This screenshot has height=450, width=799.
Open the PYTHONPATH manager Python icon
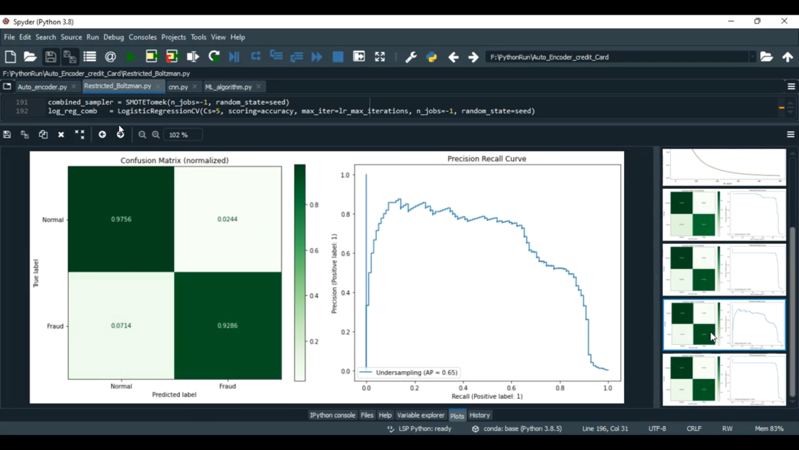(431, 57)
